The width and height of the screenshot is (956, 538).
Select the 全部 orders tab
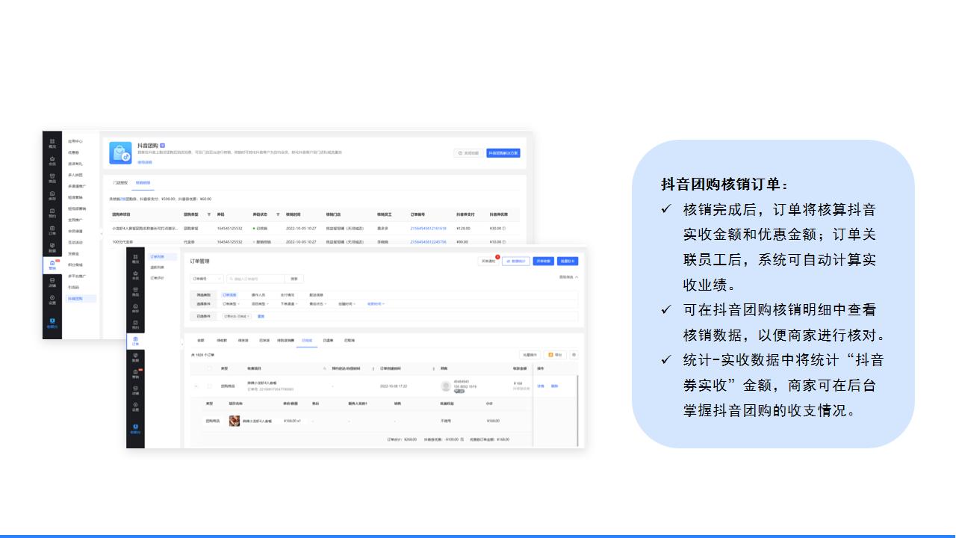click(200, 341)
